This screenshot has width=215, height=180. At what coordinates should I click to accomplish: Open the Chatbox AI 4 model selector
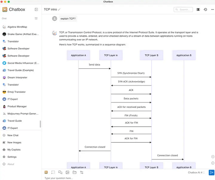click(196, 172)
